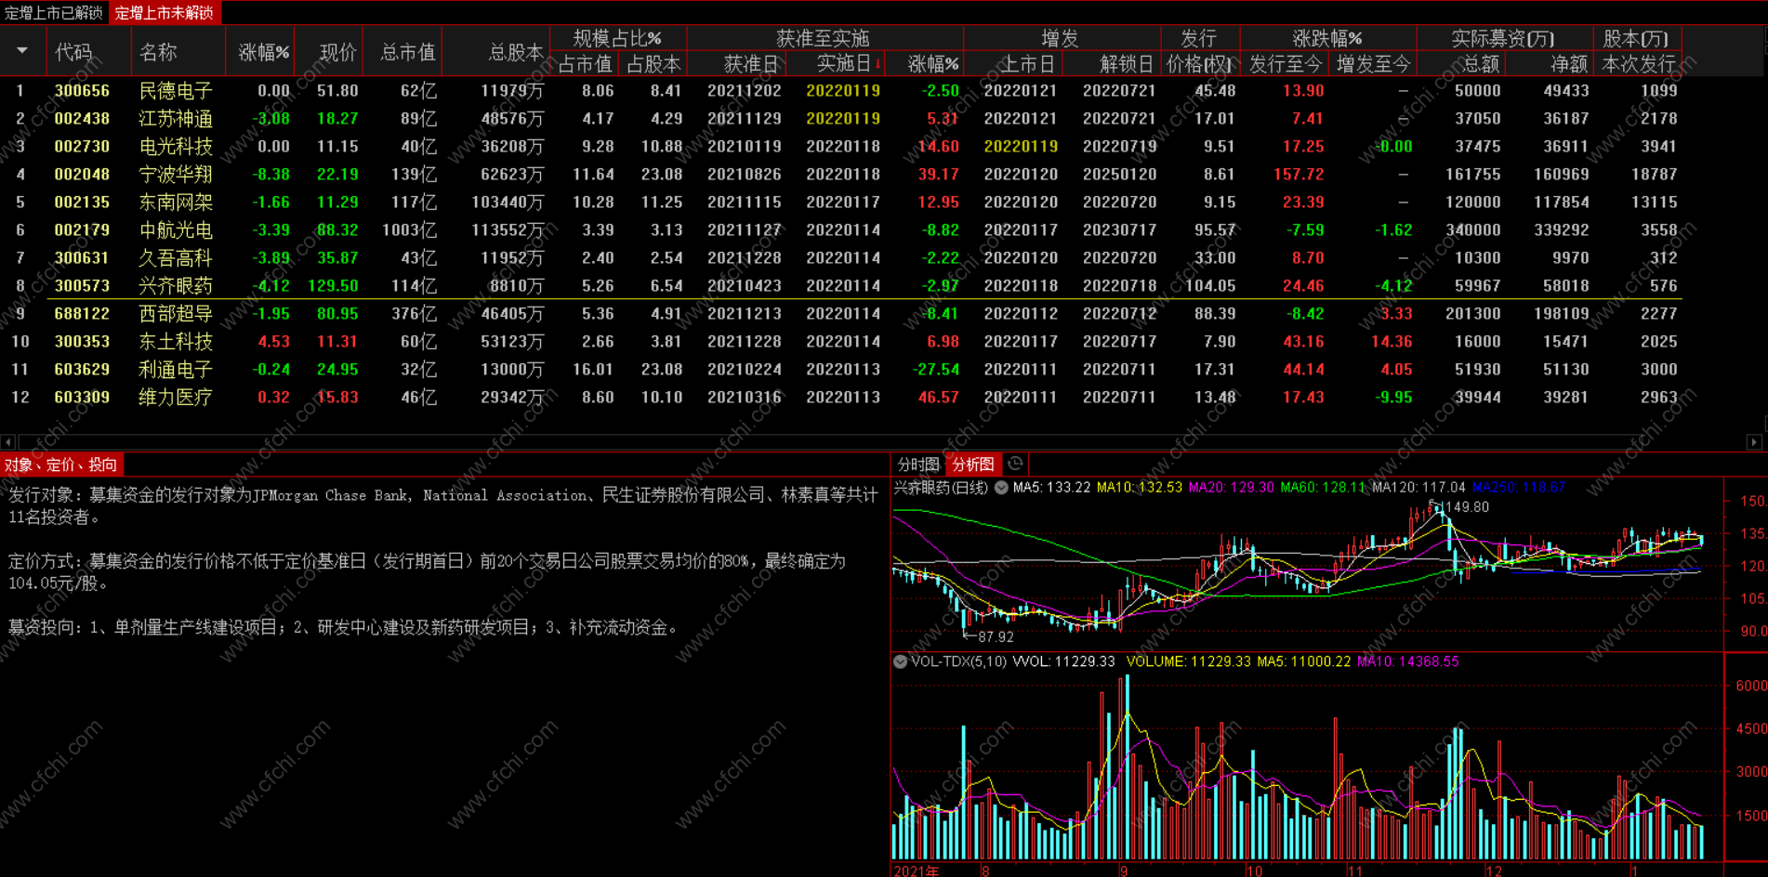Viewport: 1768px width, 877px height.
Task: Click the 兴齐眼药(日线) chart title
Action: point(941,487)
